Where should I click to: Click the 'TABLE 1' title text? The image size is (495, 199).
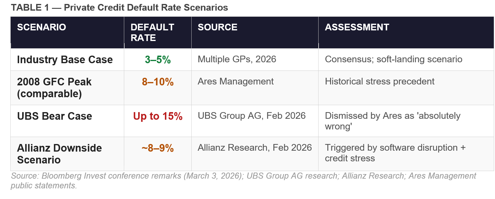tap(119, 8)
